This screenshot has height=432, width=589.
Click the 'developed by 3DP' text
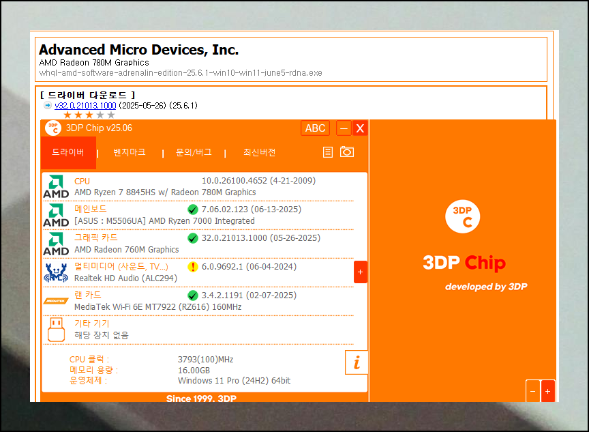tap(486, 287)
